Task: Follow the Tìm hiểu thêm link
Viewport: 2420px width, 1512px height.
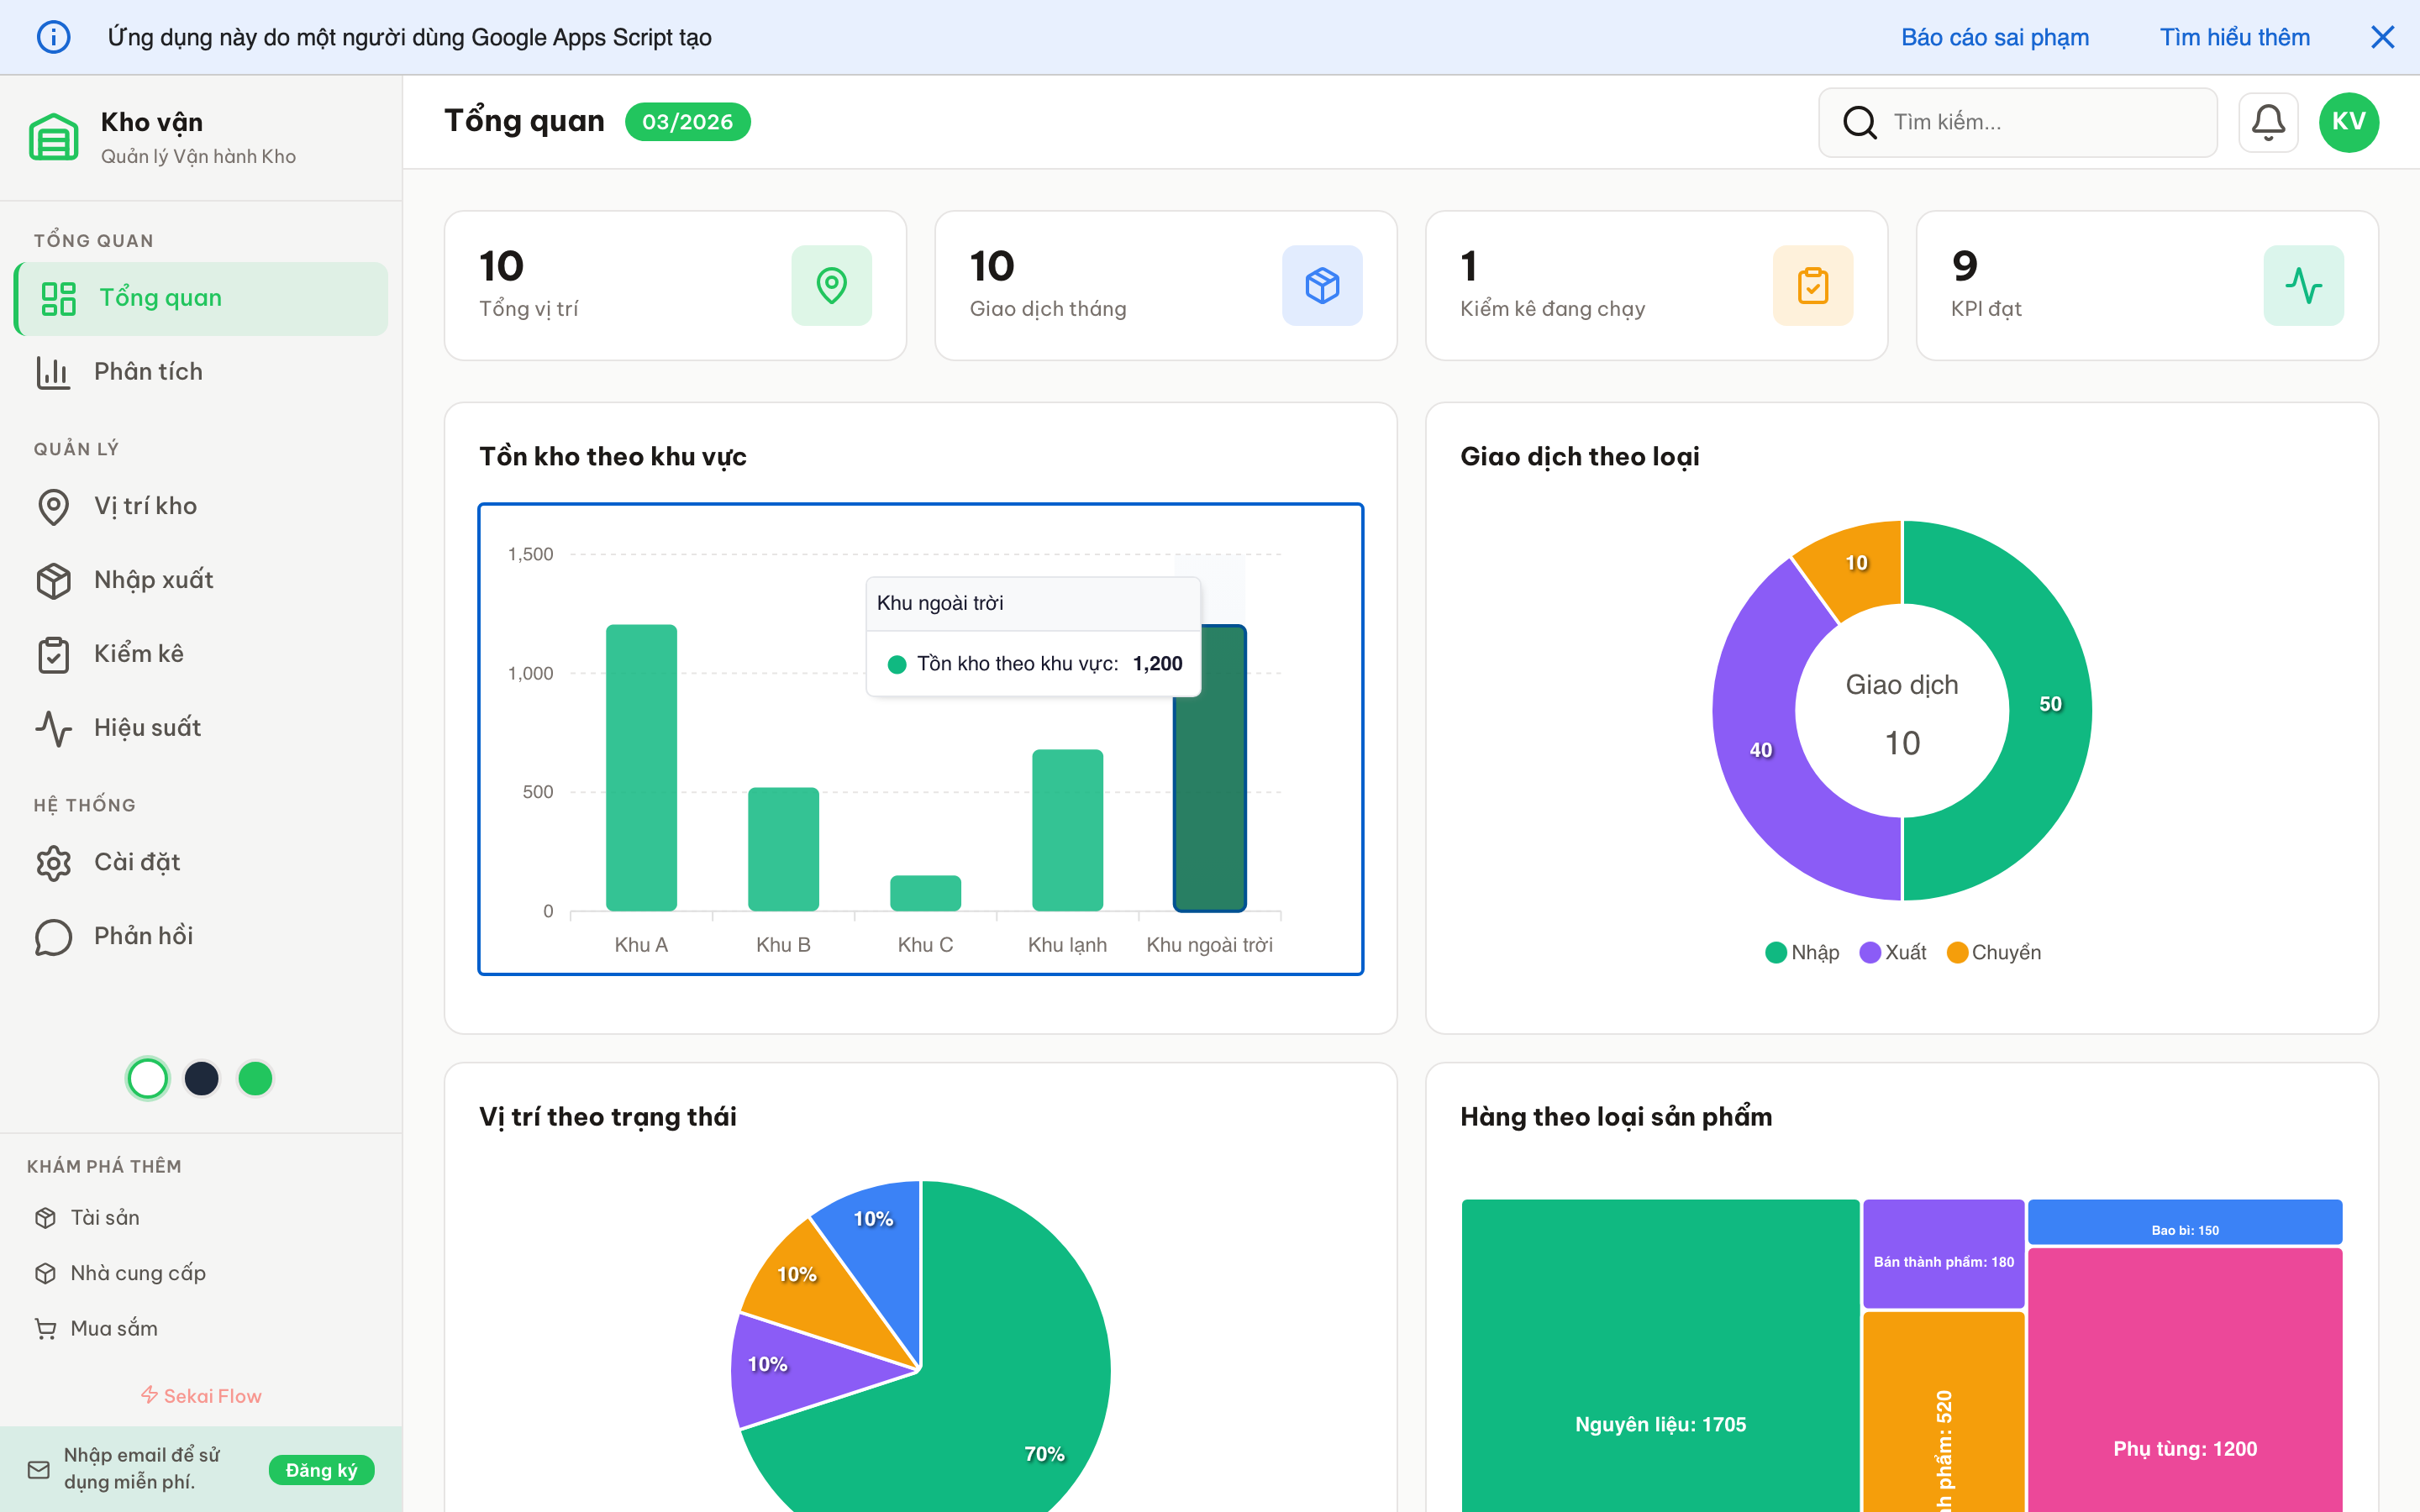Action: (2235, 37)
